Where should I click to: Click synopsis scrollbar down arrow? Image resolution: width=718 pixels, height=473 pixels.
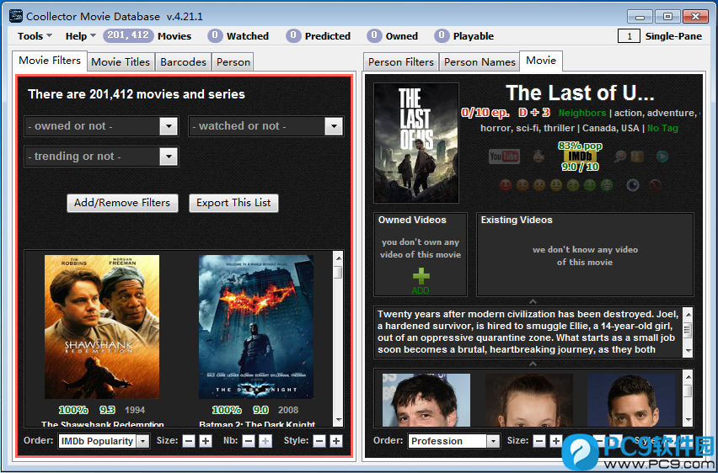click(x=688, y=351)
